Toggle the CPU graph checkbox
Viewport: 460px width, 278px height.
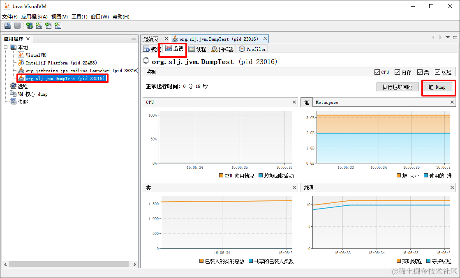tap(377, 72)
